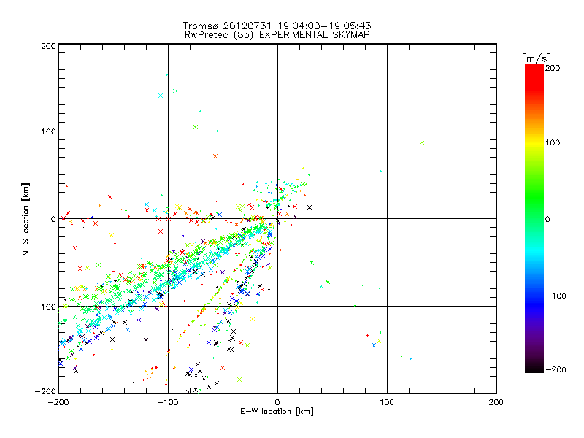Click the '[m/s]' colorbar unit label
The height and width of the screenshot is (438, 584).
(x=537, y=58)
